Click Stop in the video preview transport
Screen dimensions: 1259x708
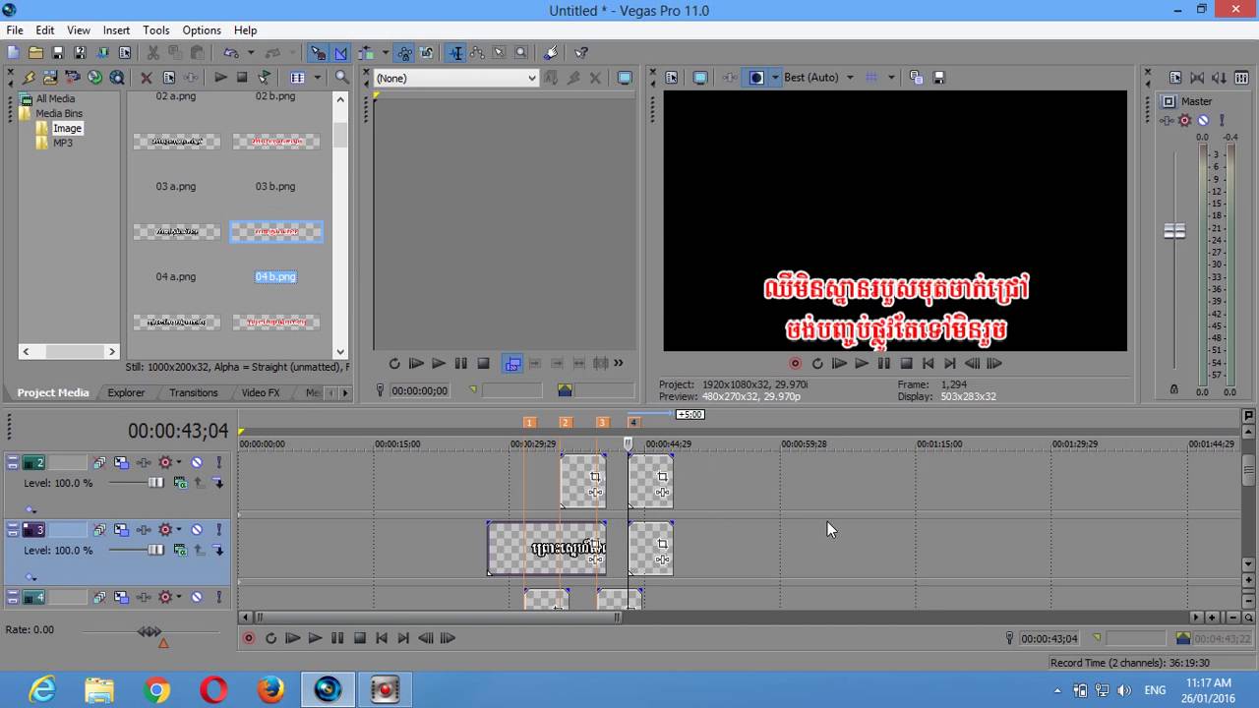pos(907,364)
